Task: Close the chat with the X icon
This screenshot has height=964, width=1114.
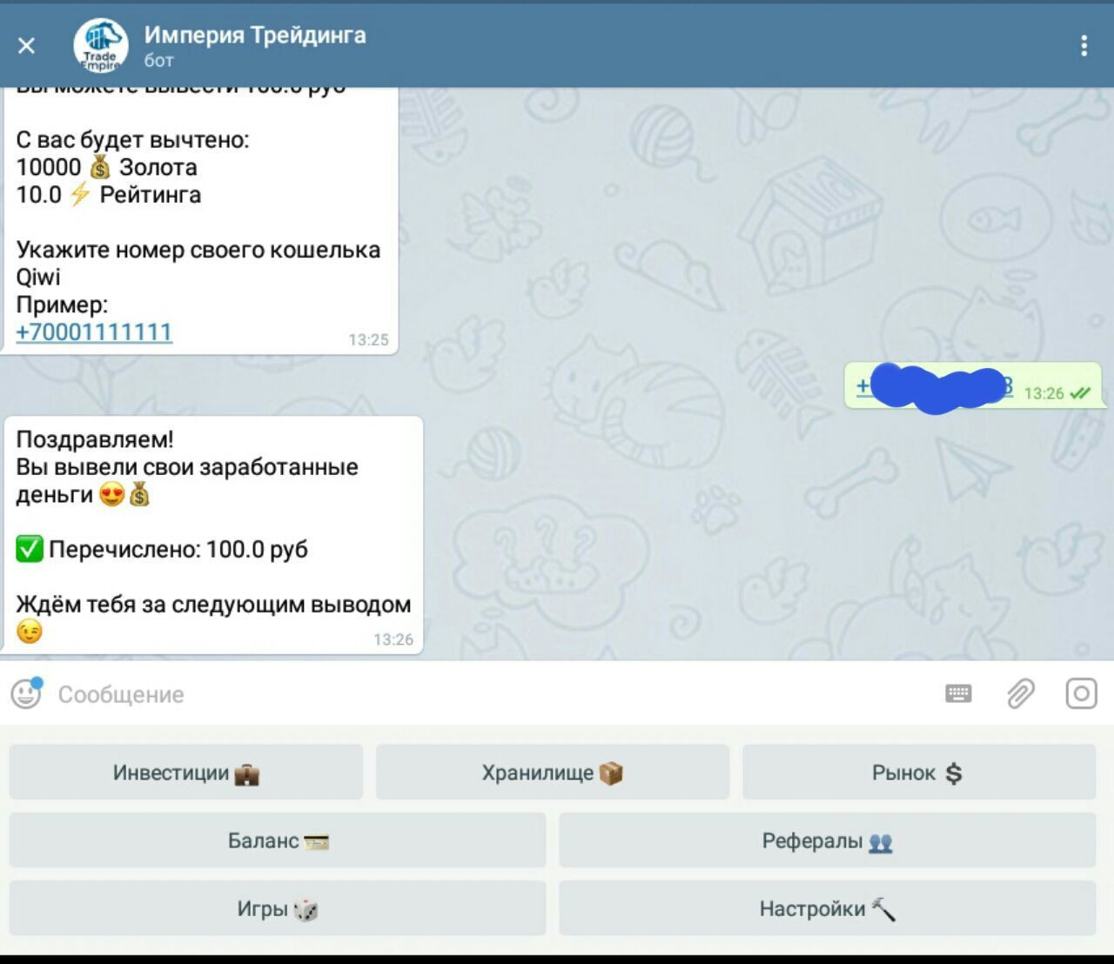Action: pyautogui.click(x=27, y=45)
